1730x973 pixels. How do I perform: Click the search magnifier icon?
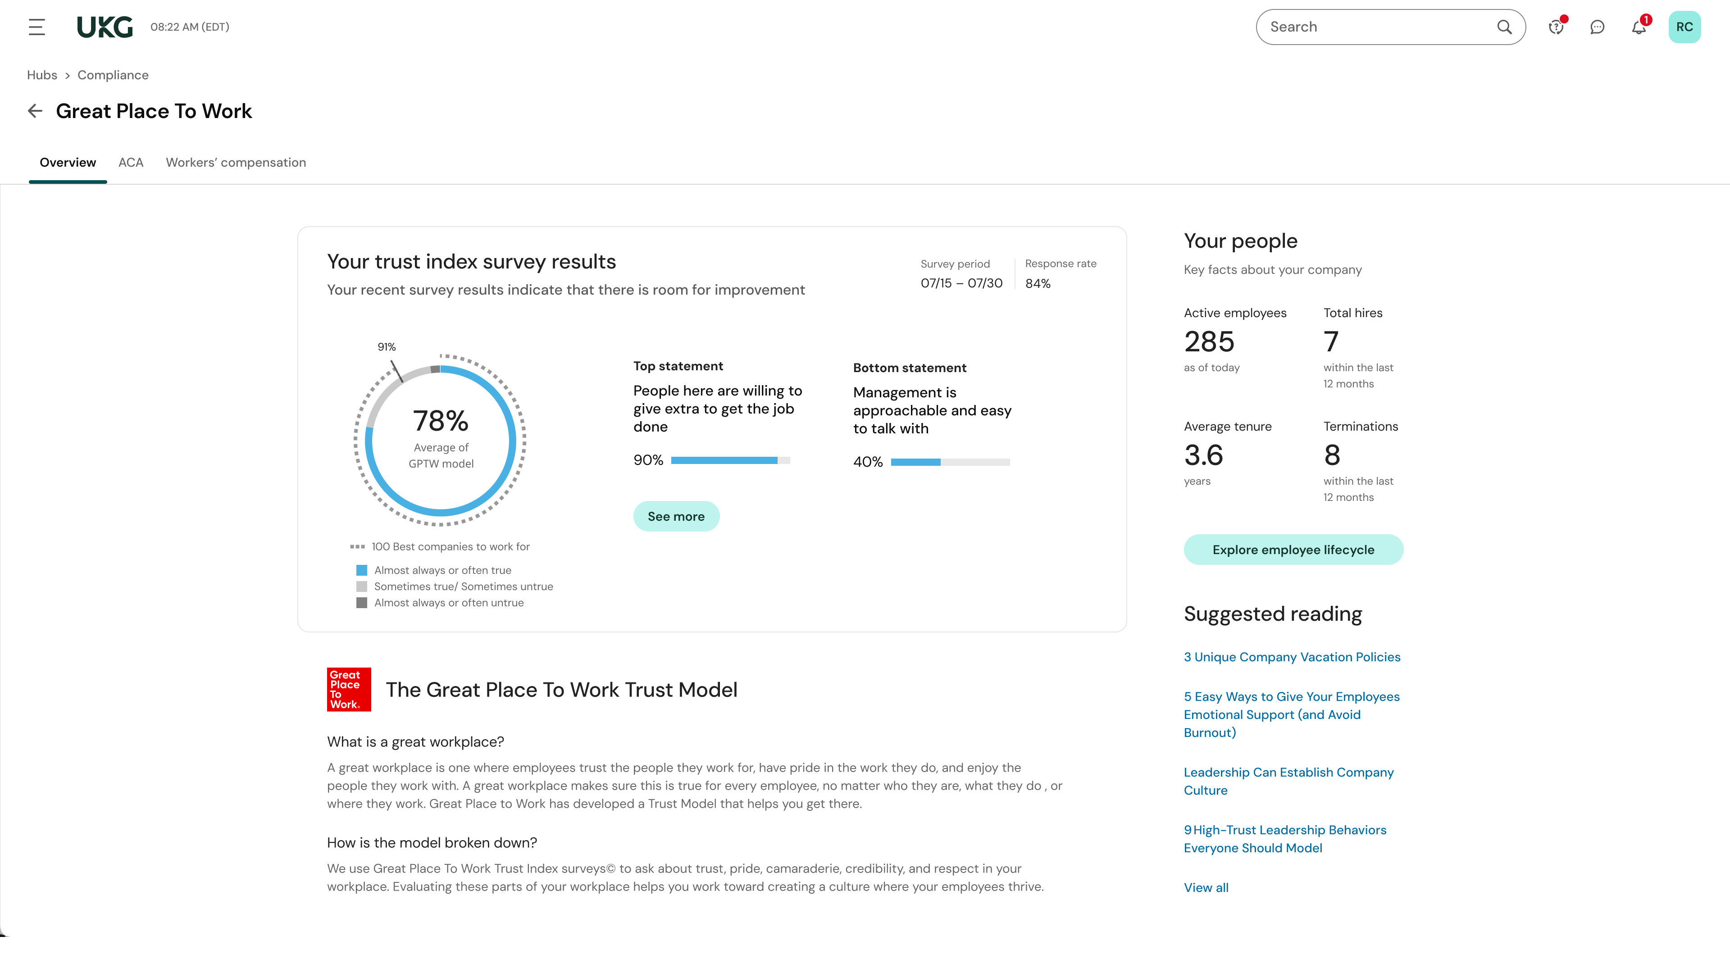click(x=1504, y=27)
